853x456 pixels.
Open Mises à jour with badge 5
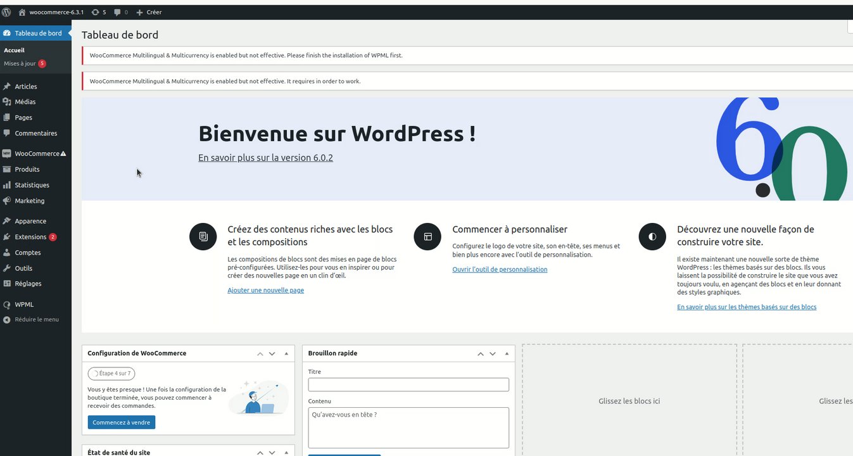click(25, 63)
